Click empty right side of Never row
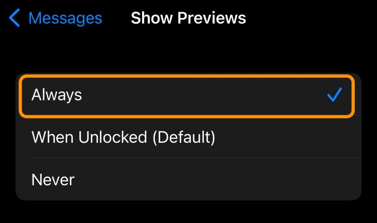The width and height of the screenshot is (377, 223). click(x=276, y=180)
